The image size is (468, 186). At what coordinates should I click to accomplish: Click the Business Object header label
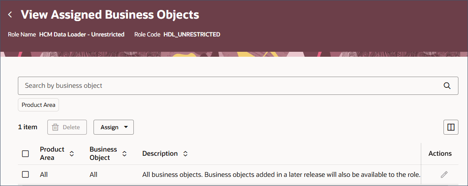click(x=103, y=154)
